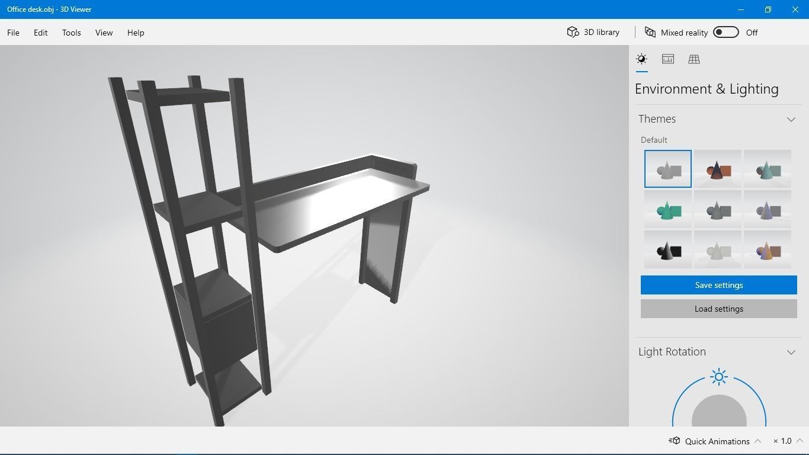Select the orange cone purple sphere theme
The image size is (809, 455).
(x=767, y=249)
